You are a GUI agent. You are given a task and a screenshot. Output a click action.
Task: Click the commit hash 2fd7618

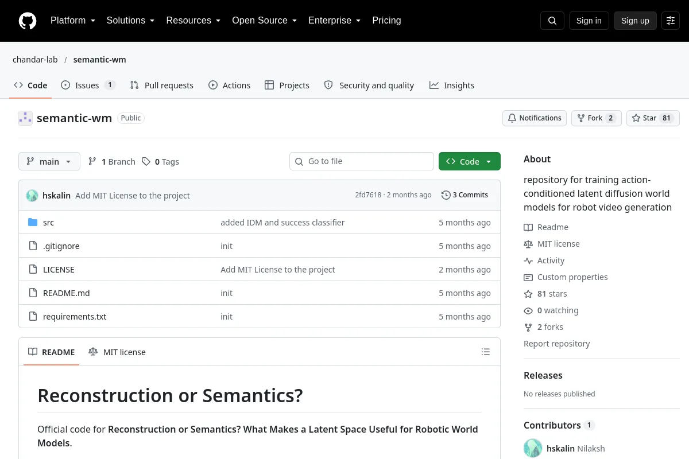[368, 195]
